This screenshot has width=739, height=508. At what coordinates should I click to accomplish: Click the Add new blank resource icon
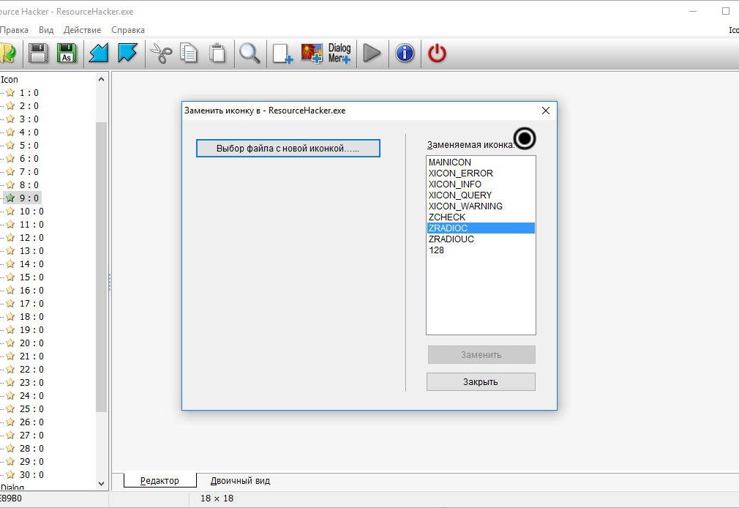point(282,53)
